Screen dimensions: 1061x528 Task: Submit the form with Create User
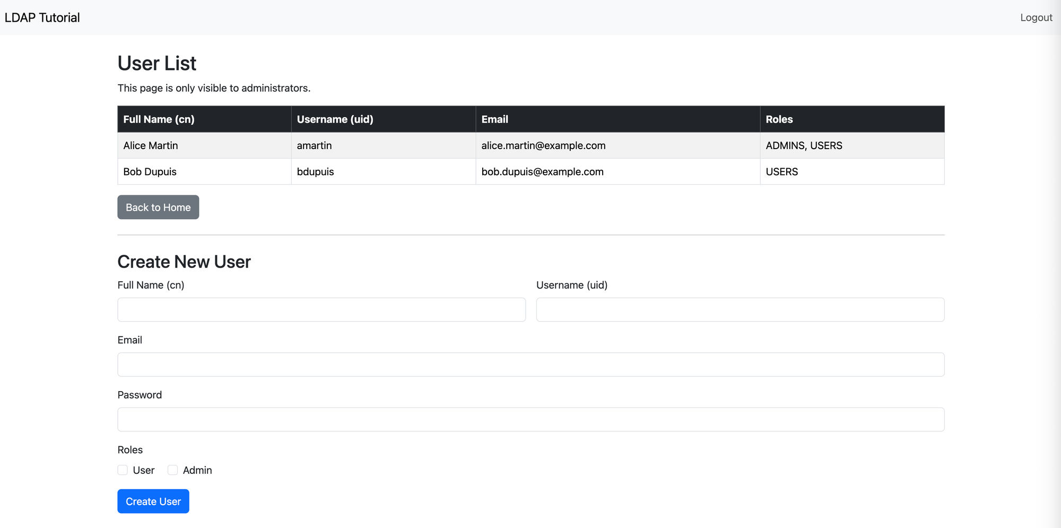click(153, 501)
